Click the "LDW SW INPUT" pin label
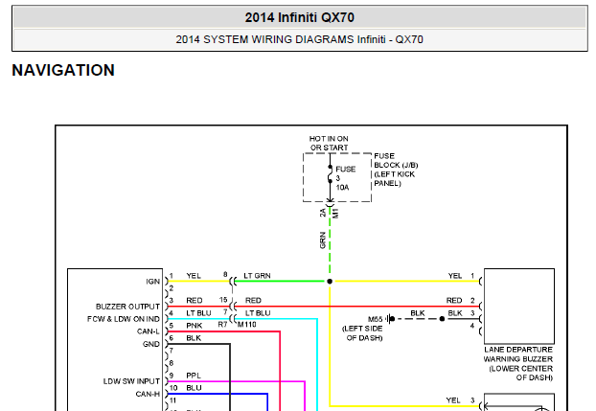 [x=131, y=381]
